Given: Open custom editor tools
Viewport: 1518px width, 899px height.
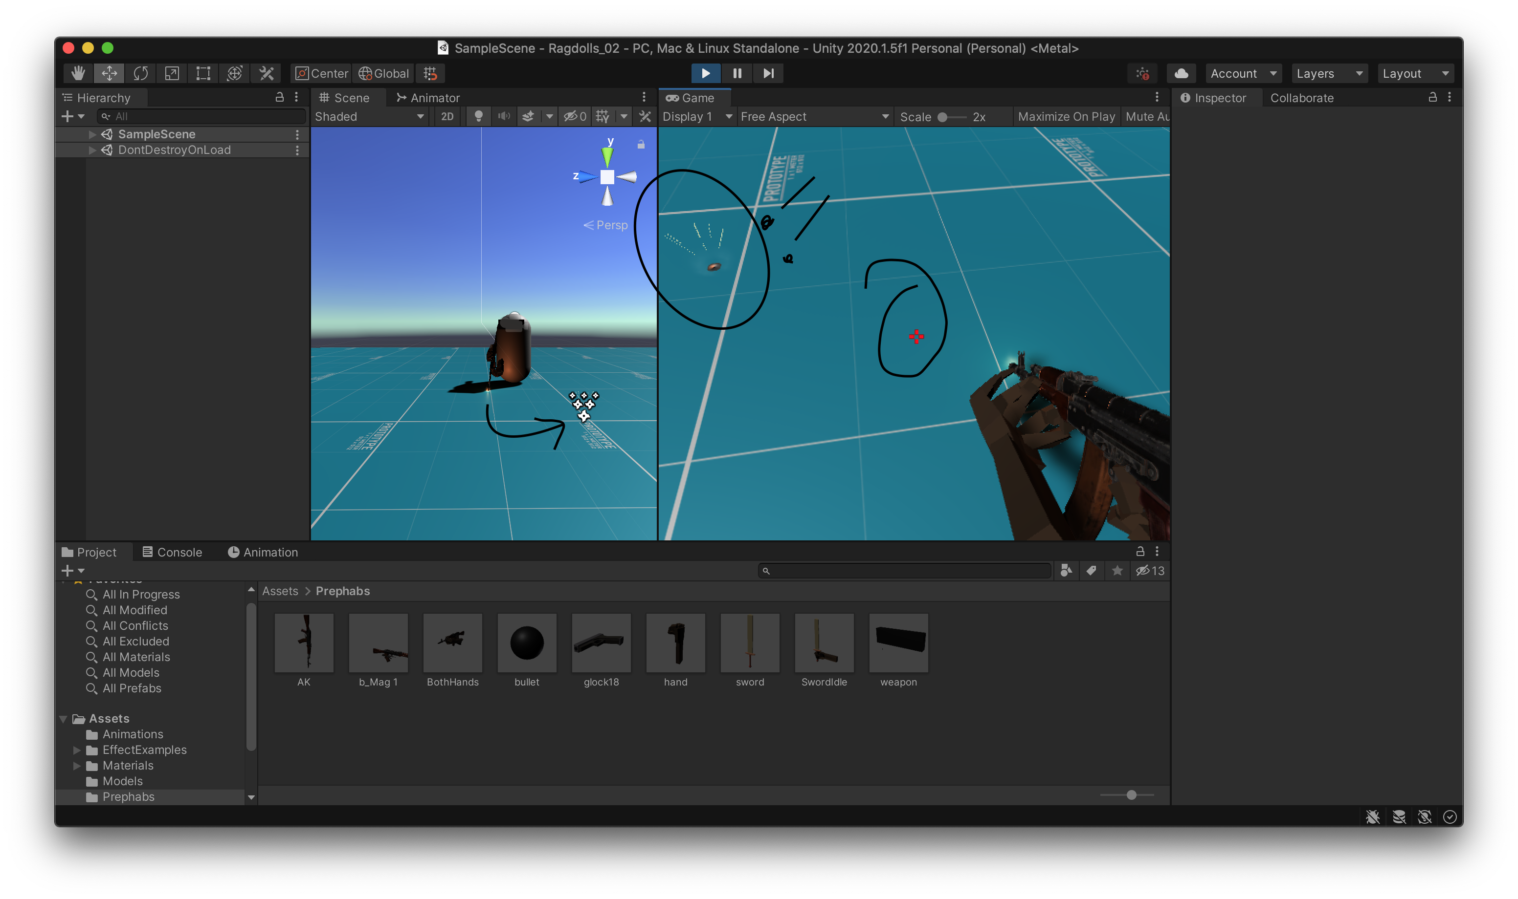Looking at the screenshot, I should [266, 73].
